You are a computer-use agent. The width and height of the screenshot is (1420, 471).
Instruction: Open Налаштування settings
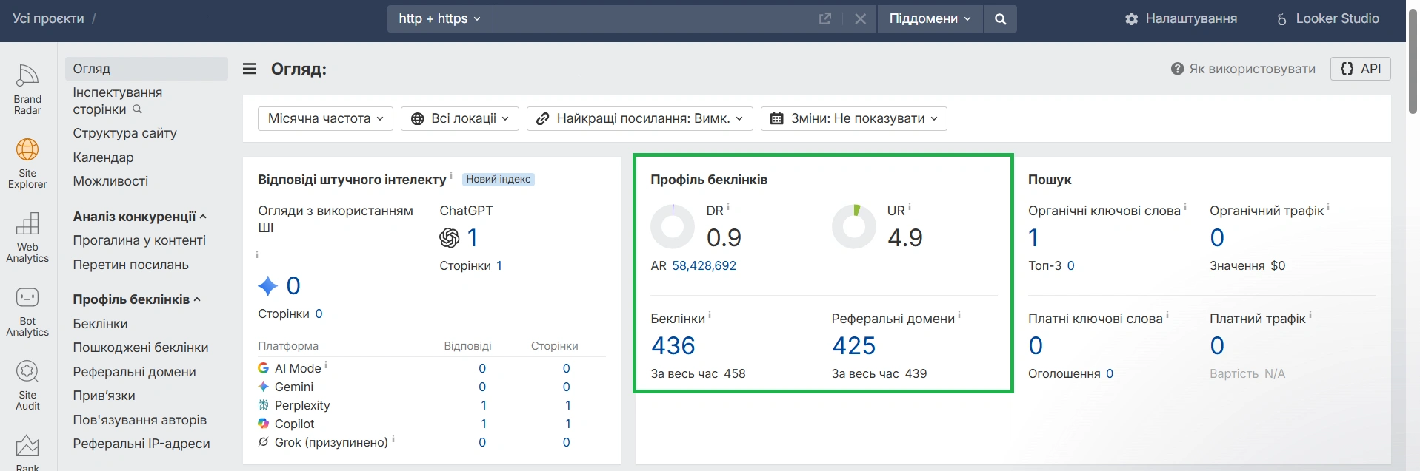coord(1181,18)
